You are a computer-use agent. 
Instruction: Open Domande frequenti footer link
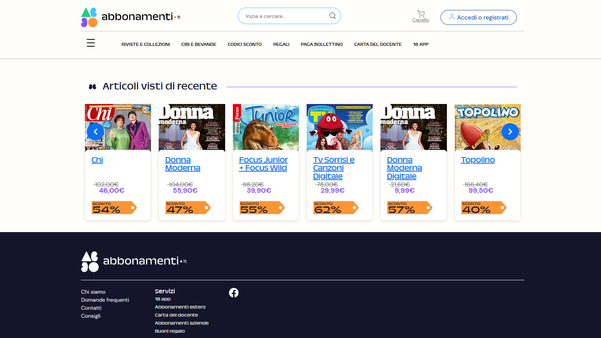(105, 300)
